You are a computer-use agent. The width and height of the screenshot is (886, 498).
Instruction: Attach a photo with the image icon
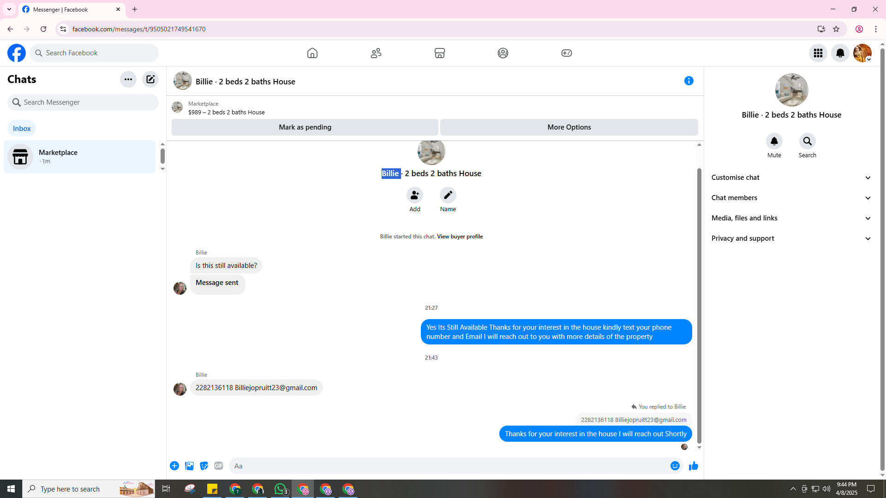pyautogui.click(x=189, y=466)
